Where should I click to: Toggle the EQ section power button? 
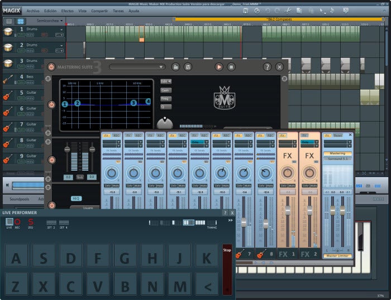(51, 105)
